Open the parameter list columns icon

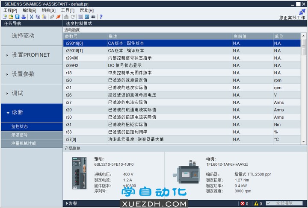pyautogui.click(x=80, y=17)
